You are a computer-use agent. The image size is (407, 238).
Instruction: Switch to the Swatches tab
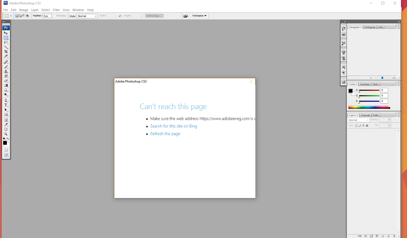pyautogui.click(x=365, y=84)
